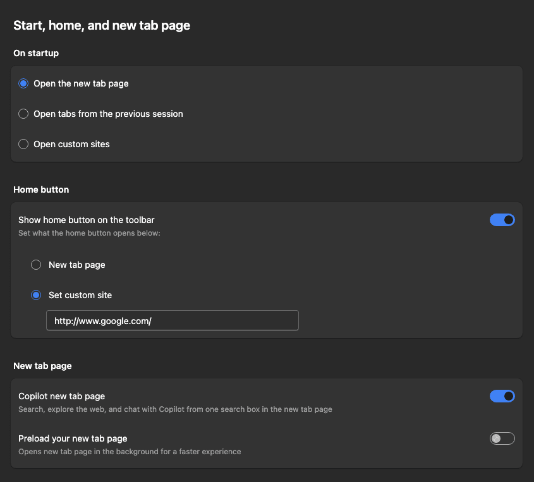Image resolution: width=534 pixels, height=482 pixels.
Task: Click the "Home button" section heading
Action: pyautogui.click(x=41, y=190)
